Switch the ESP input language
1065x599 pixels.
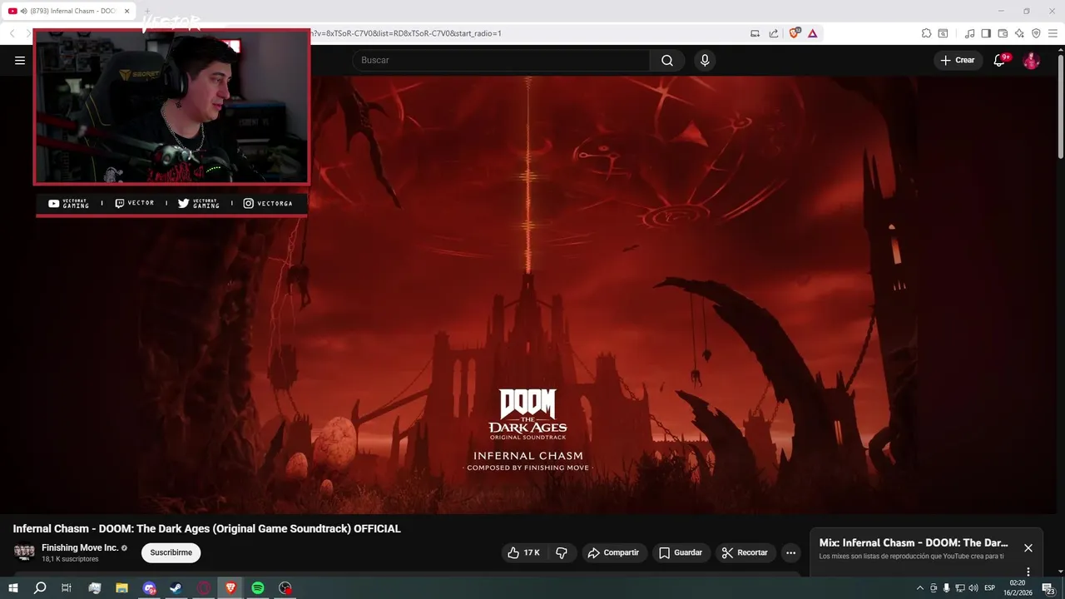tap(990, 588)
